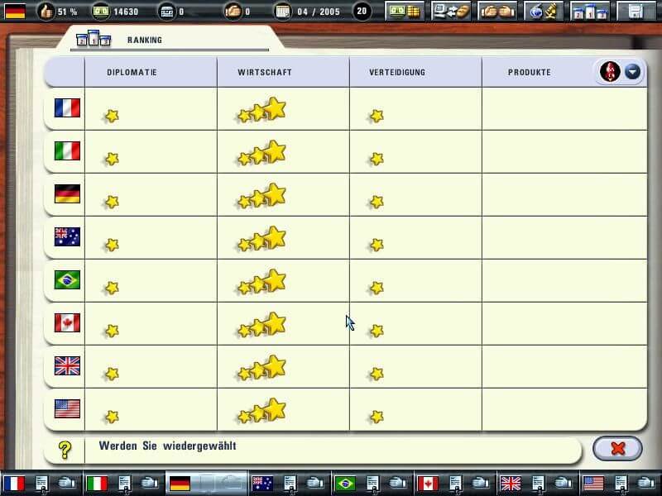This screenshot has width=662, height=496.
Task: Select the DIPLOMATIE column header
Action: pos(132,73)
